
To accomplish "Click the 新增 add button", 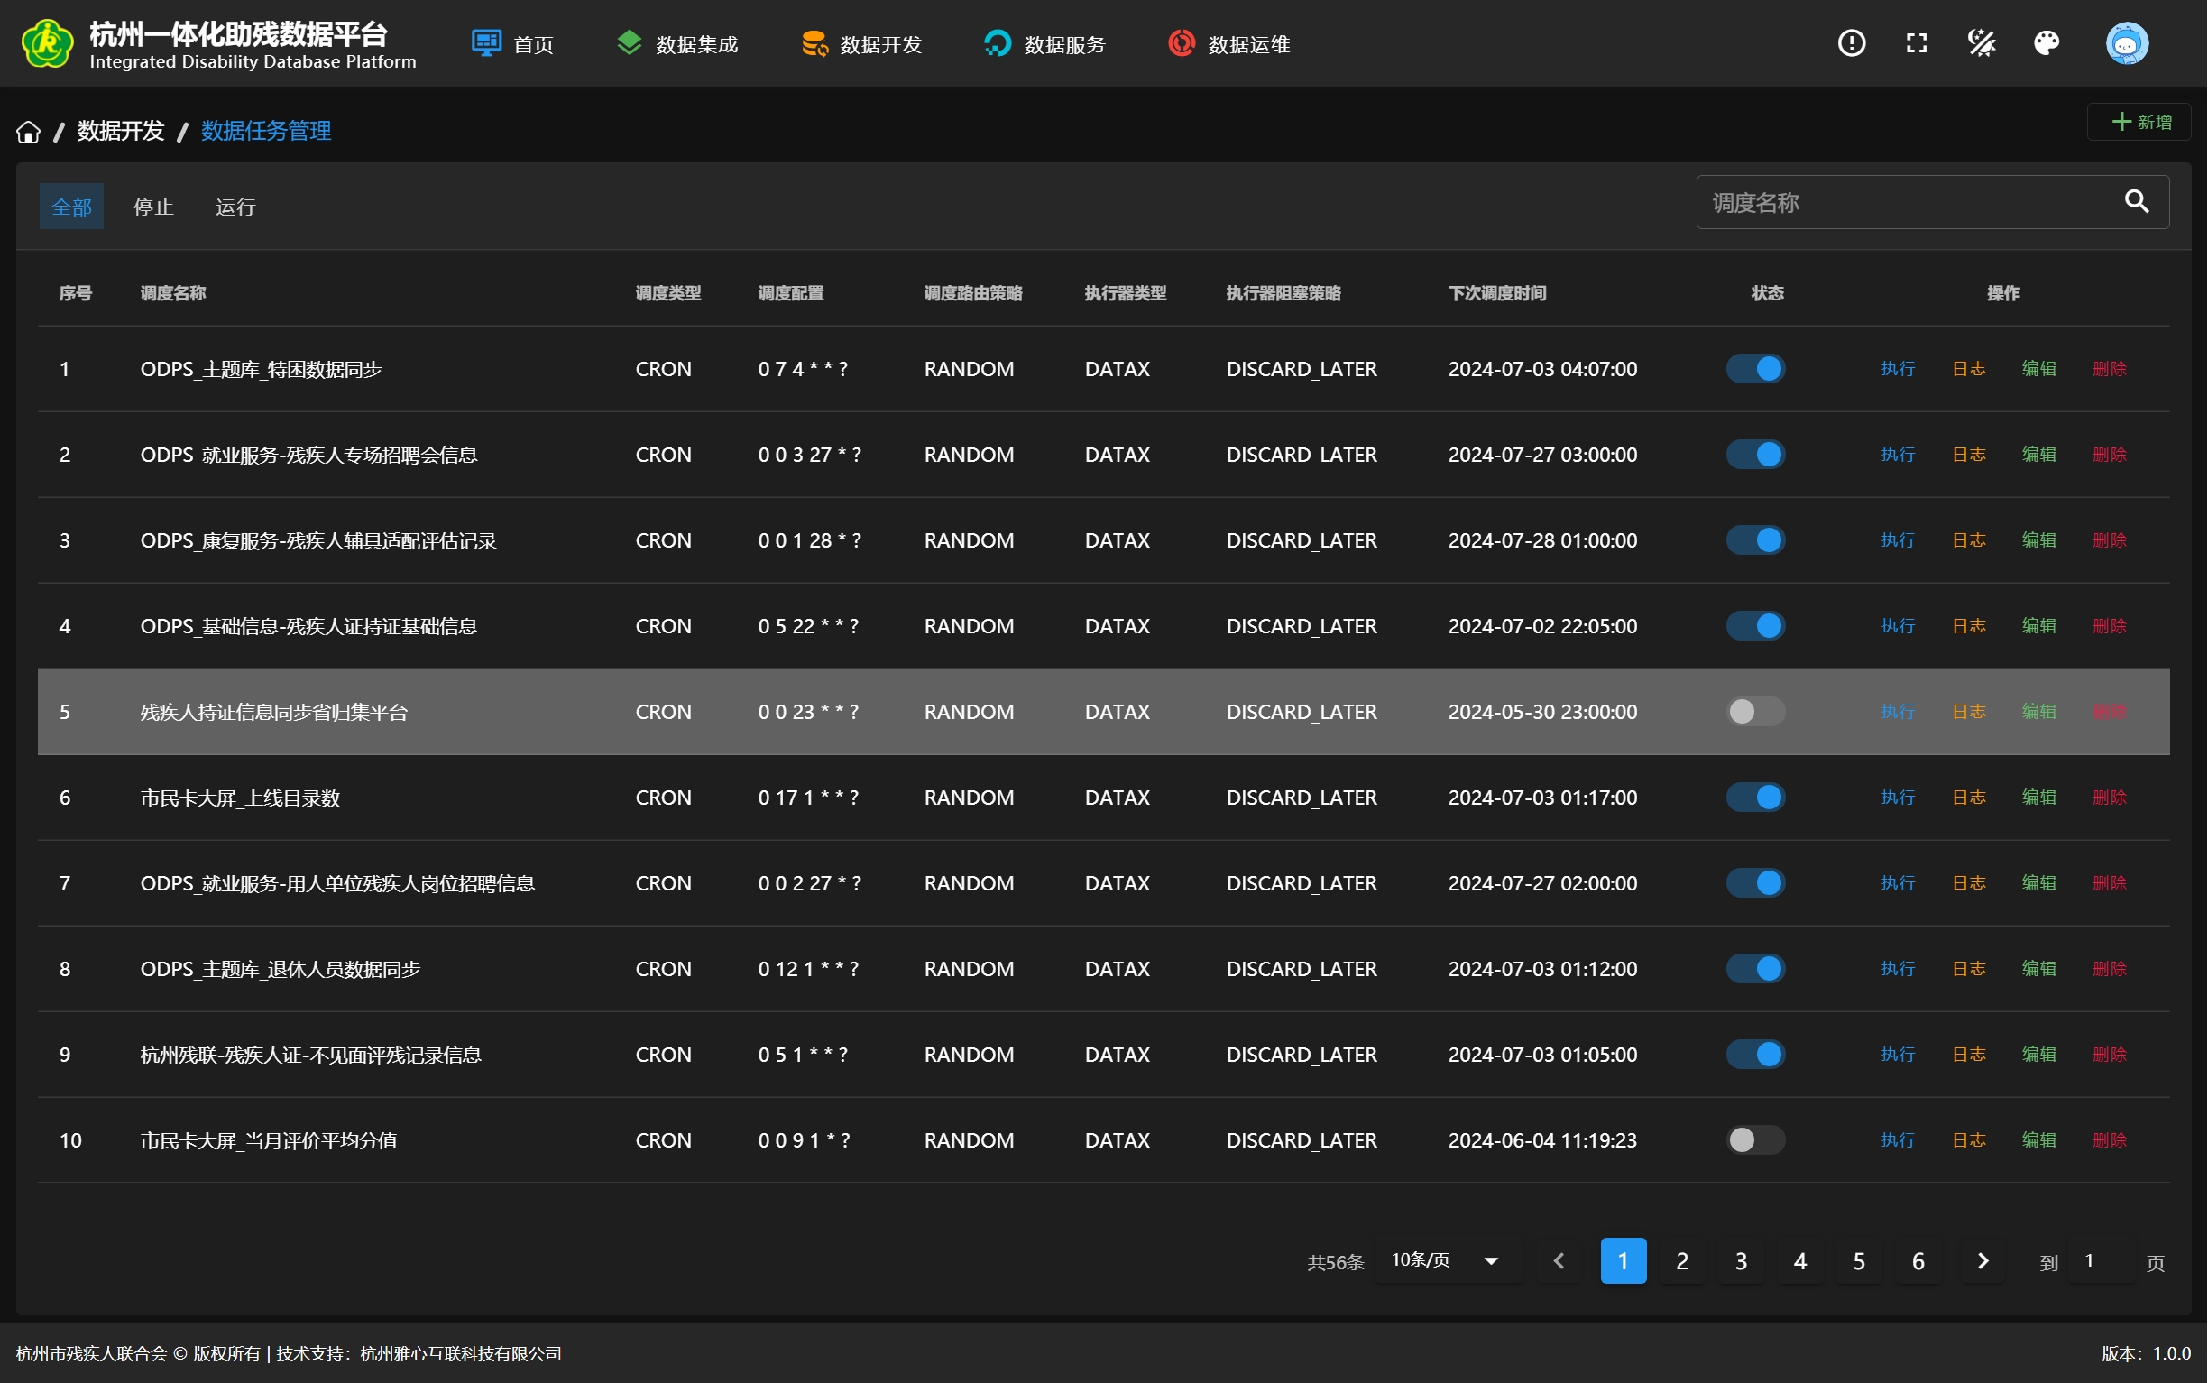I will (2139, 122).
